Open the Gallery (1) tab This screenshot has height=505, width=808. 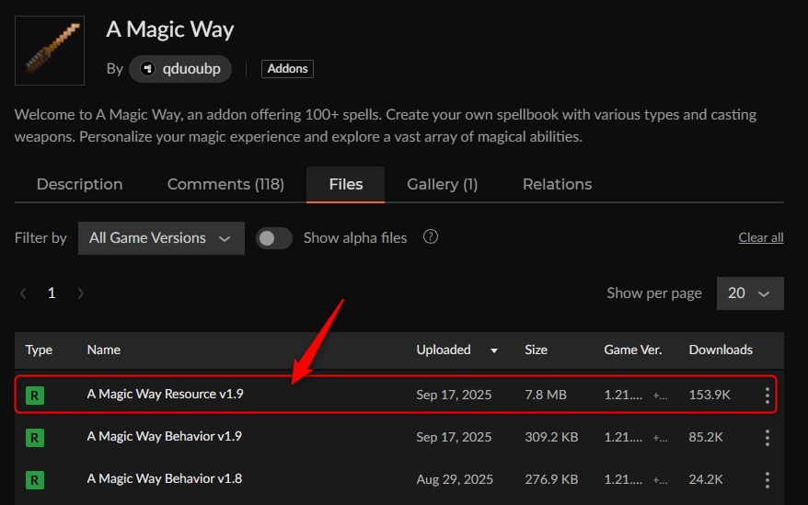pyautogui.click(x=442, y=184)
